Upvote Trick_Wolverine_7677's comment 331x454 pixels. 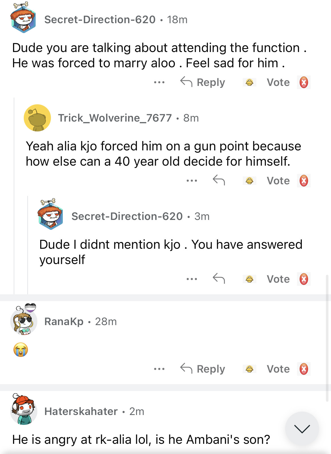pyautogui.click(x=249, y=181)
